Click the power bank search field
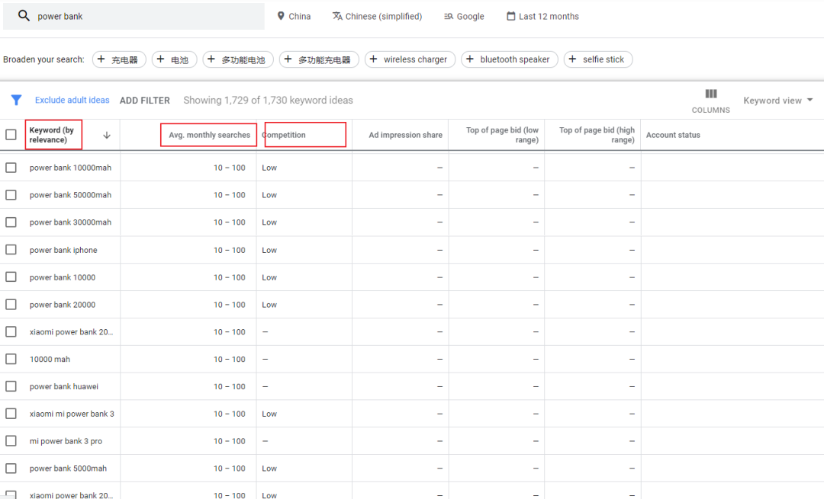 coord(145,16)
